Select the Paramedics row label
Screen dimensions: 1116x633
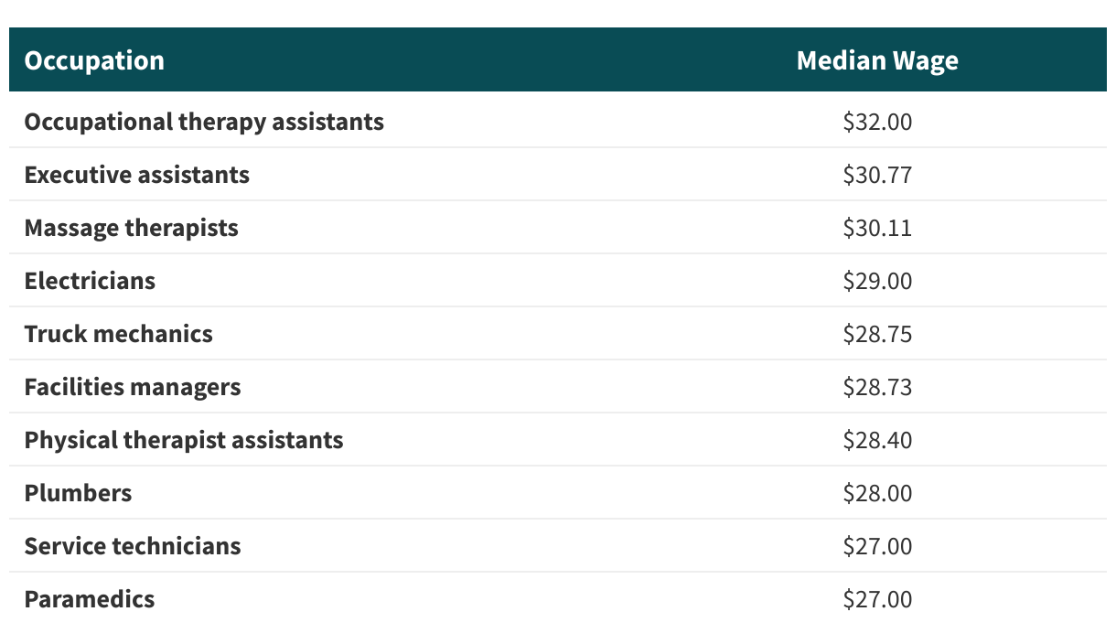click(90, 599)
